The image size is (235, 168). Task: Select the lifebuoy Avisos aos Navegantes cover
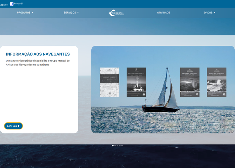190,82
